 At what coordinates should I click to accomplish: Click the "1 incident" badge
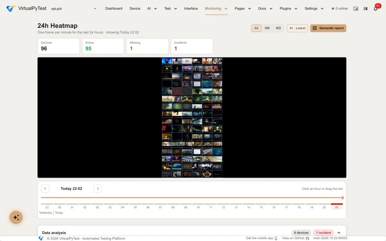pyautogui.click(x=324, y=232)
